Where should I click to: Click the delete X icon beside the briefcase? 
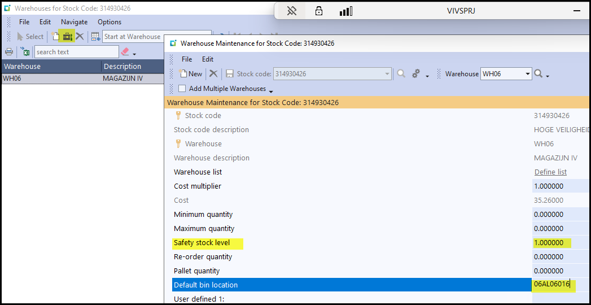[x=80, y=37]
